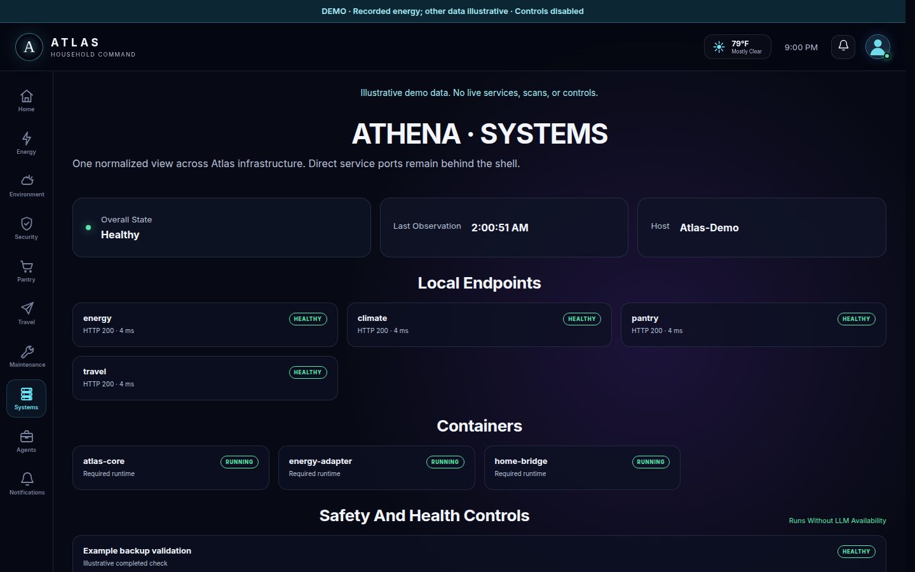
Task: Click the Overall State Healthy card
Action: (x=222, y=228)
